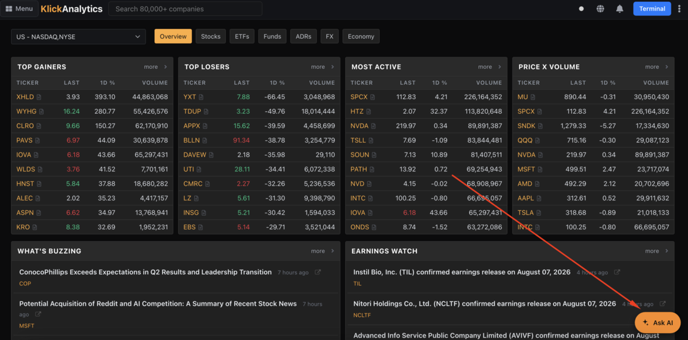Click the Ask AI button
Screen dimensions: 688x340
pos(658,322)
